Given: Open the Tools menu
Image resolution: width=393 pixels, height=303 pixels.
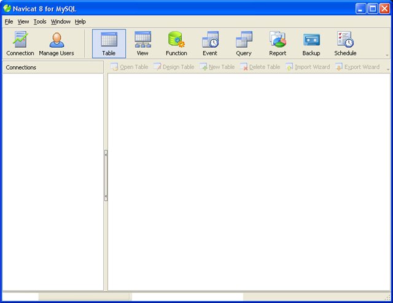Looking at the screenshot, I should pyautogui.click(x=40, y=22).
